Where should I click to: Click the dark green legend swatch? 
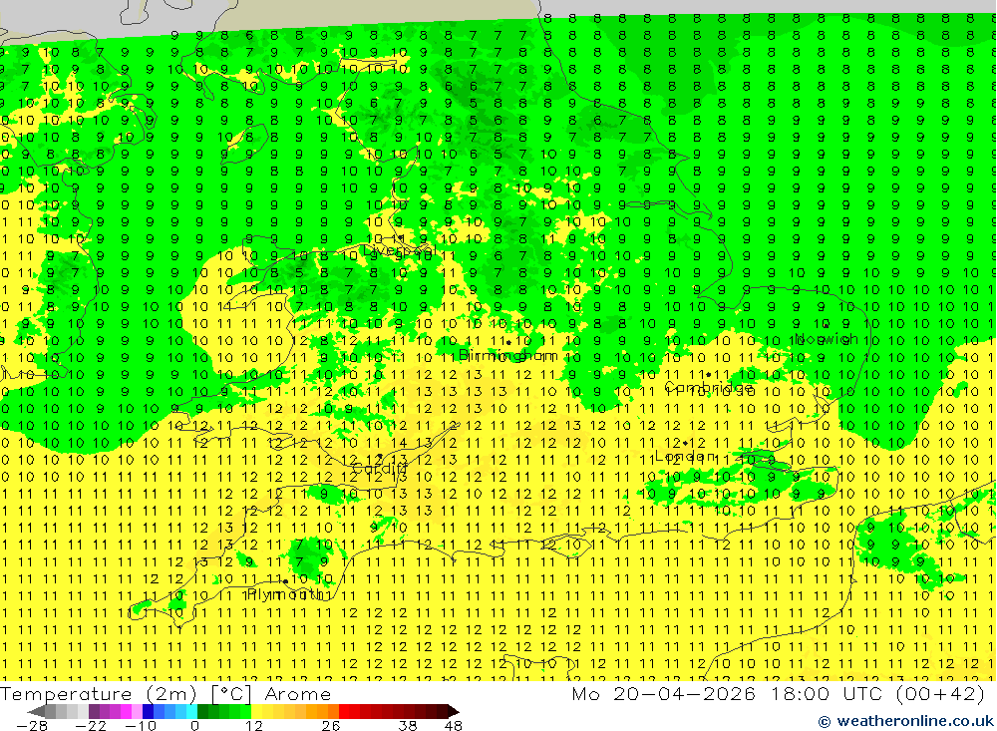click(x=202, y=712)
